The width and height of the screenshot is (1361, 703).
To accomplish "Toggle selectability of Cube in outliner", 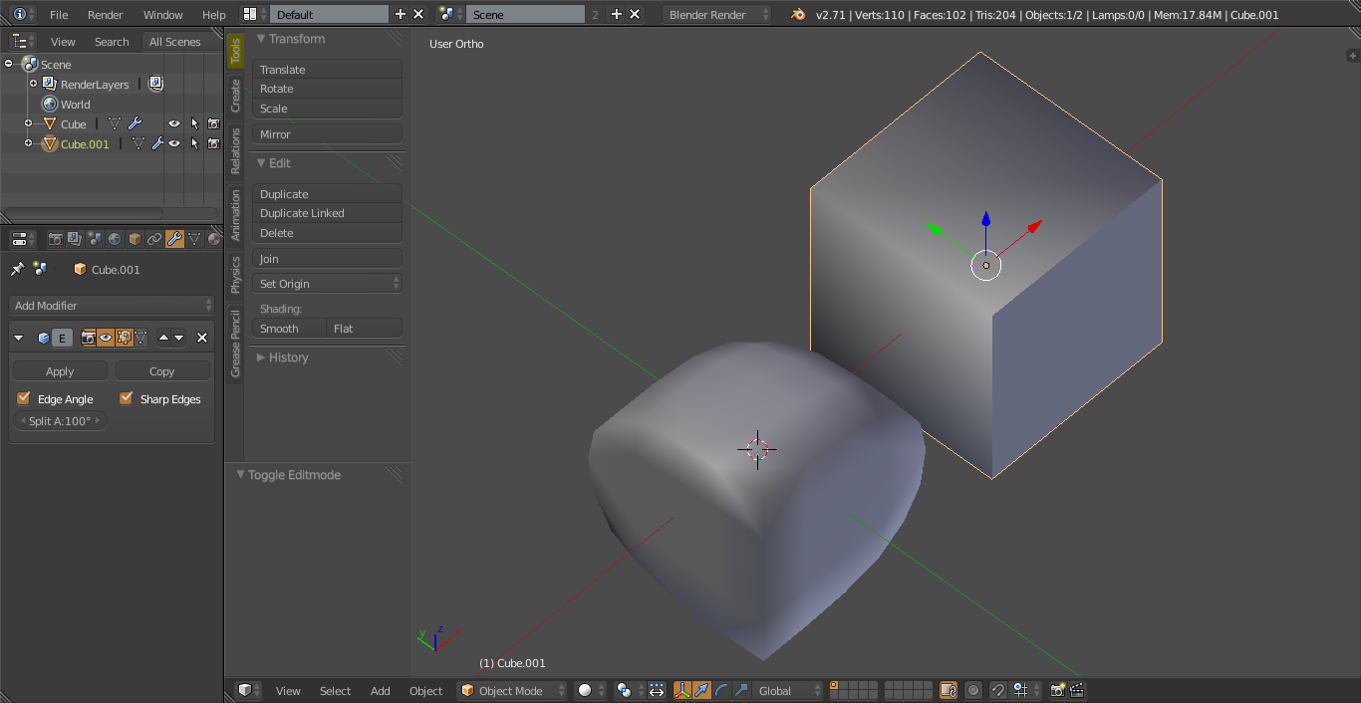I will click(194, 124).
